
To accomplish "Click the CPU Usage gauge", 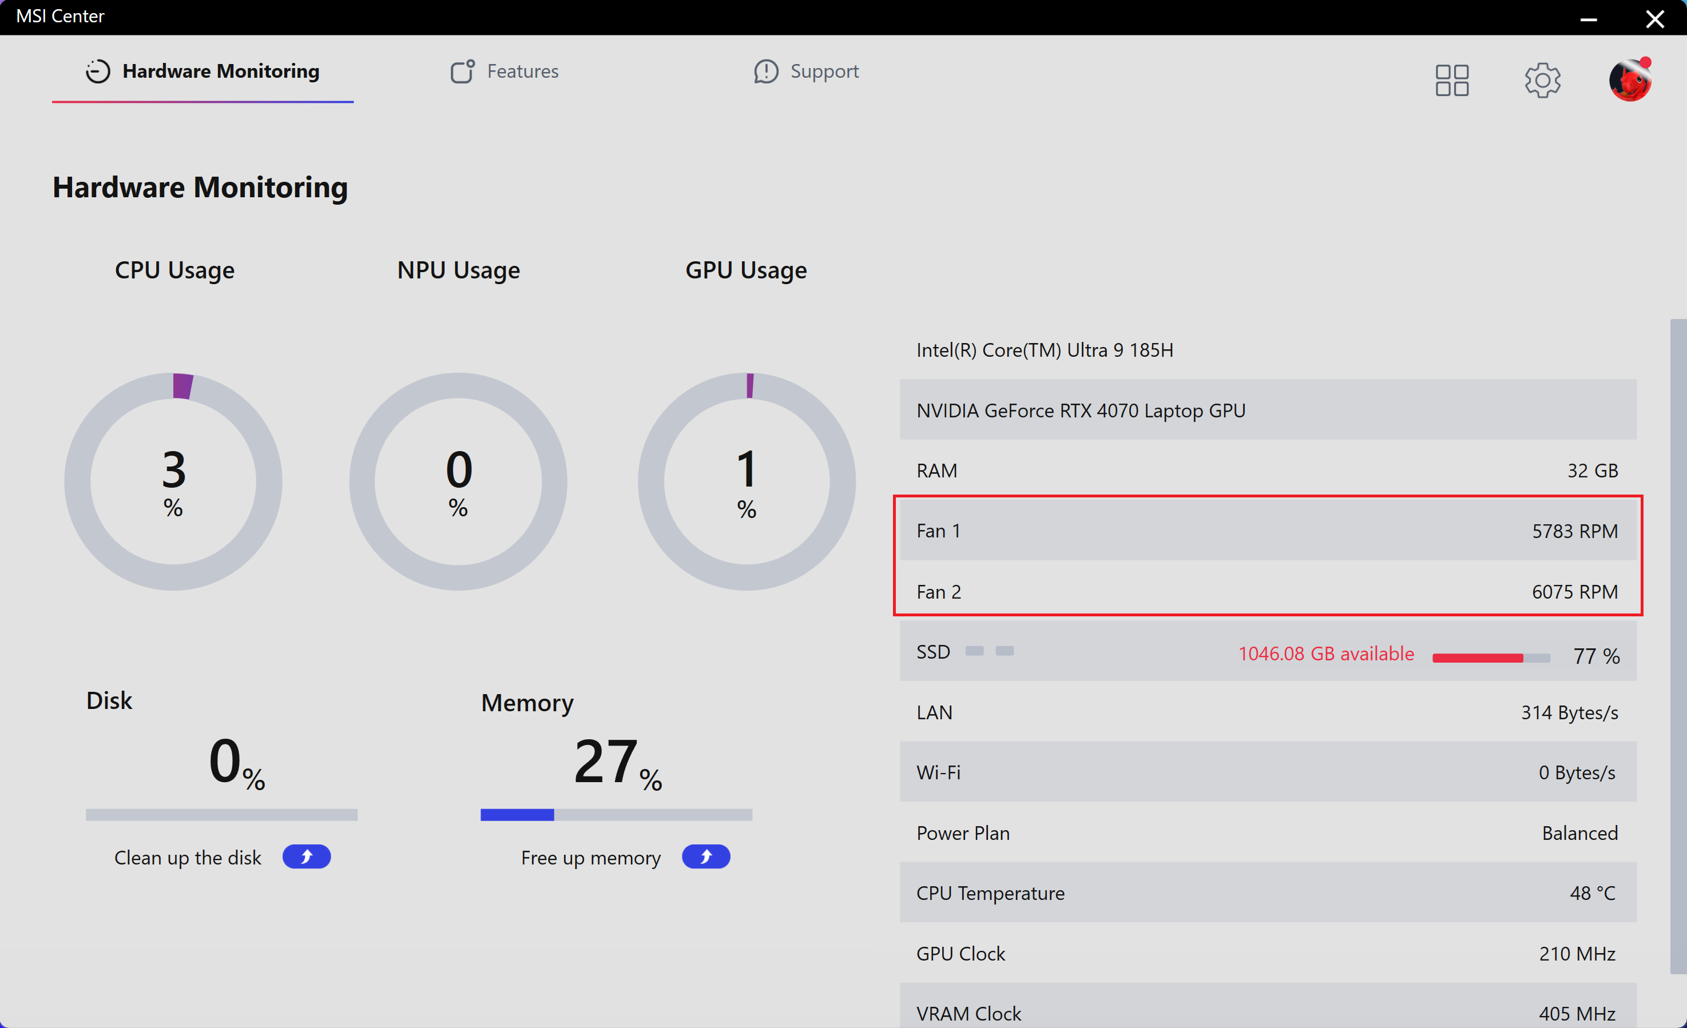I will coord(173,481).
